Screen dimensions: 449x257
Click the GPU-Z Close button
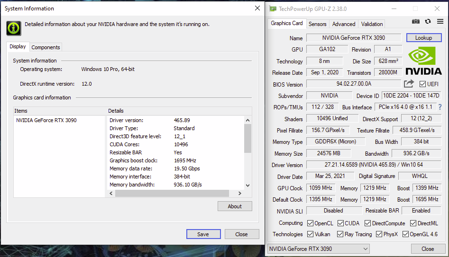pos(428,248)
